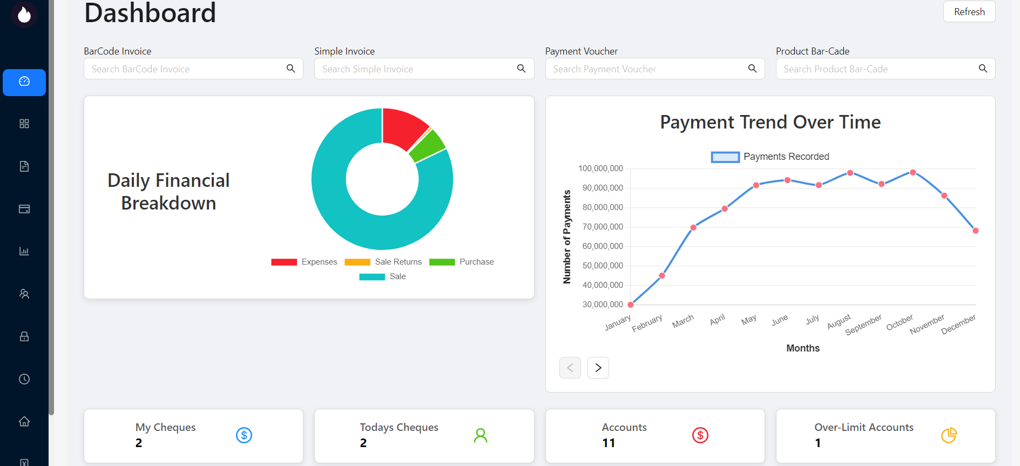Open the dashboard gauge sidebar item

(x=24, y=82)
